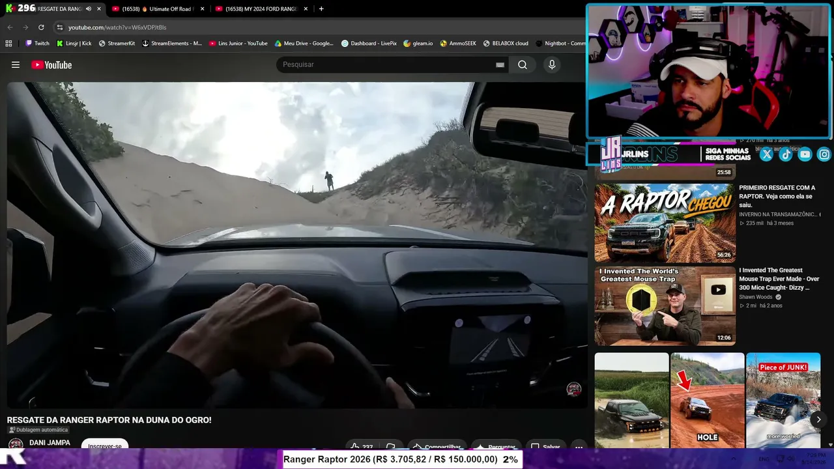Screen dimensions: 834x469
Task: Switch to the MY 2024 FORD RANGER tab
Action: 261,9
